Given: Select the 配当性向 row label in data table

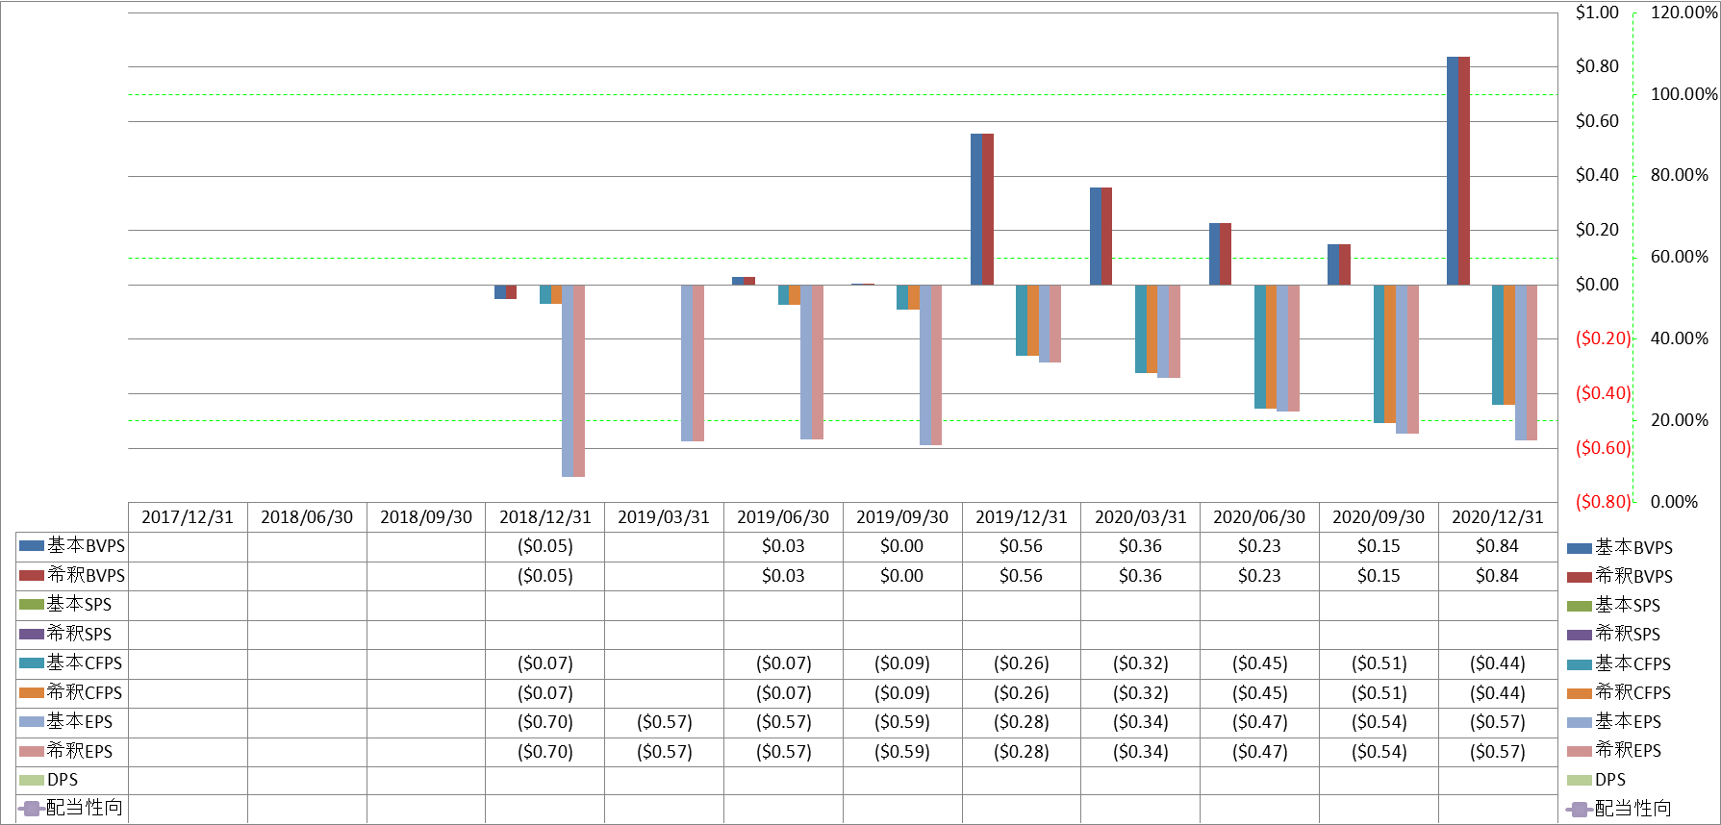Looking at the screenshot, I should click(x=85, y=808).
